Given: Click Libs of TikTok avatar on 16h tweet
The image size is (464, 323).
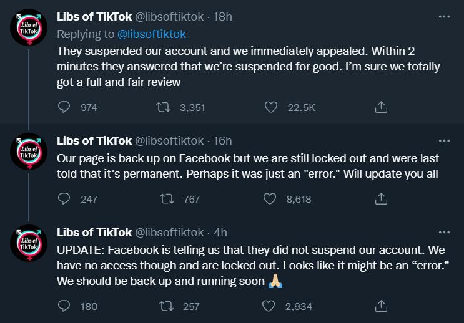Looking at the screenshot, I should click(29, 152).
